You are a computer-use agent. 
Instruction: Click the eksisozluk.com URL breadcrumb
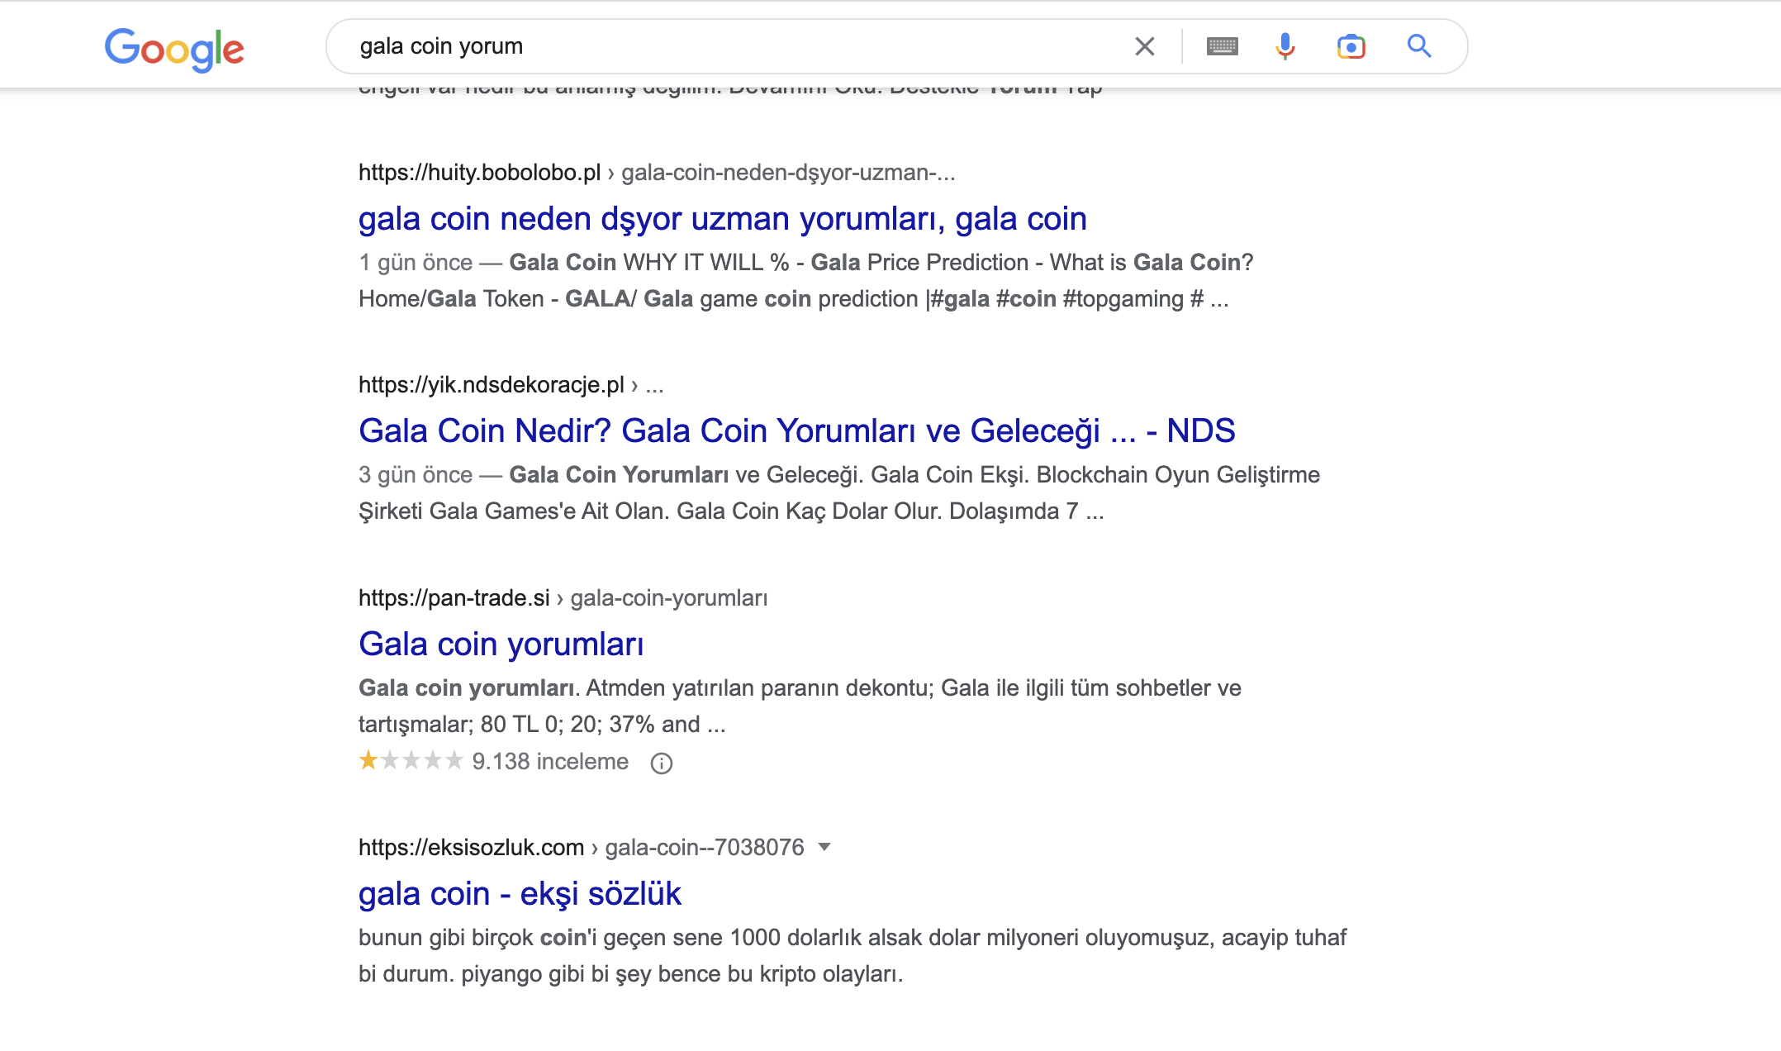[x=581, y=848]
